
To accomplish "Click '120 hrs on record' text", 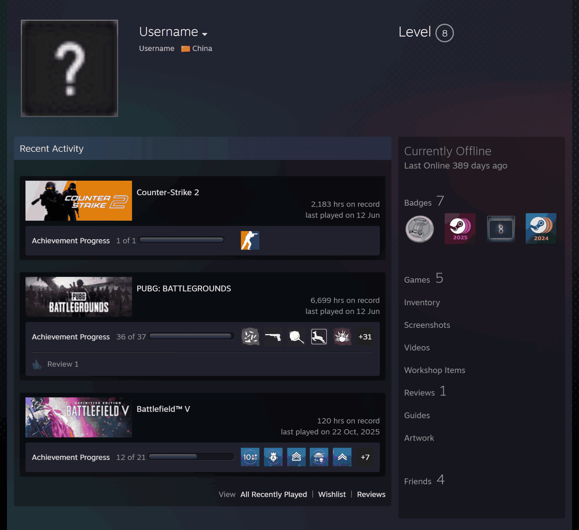I will click(x=348, y=421).
